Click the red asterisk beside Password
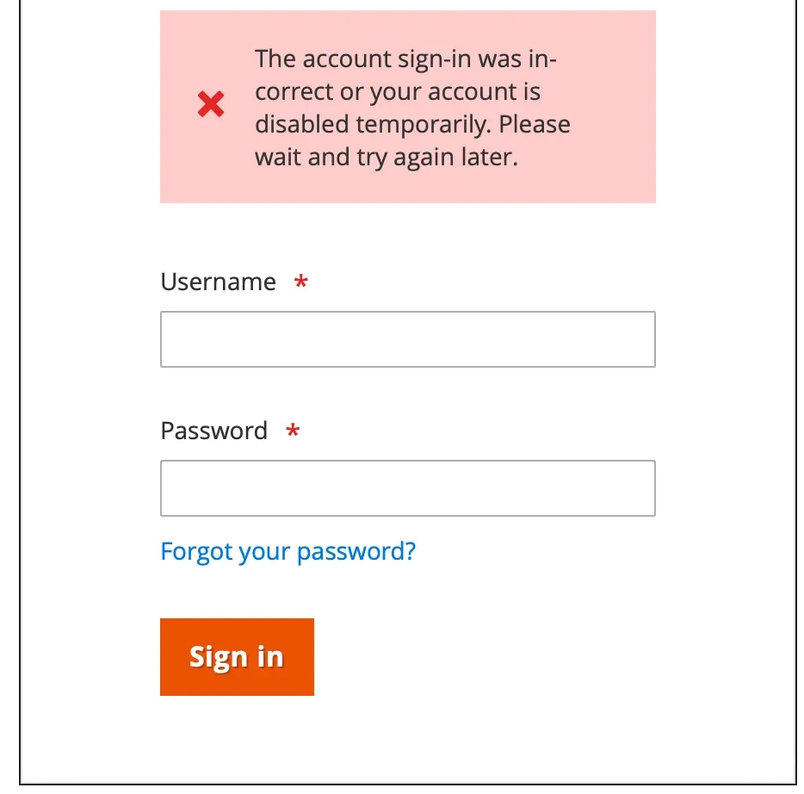This screenshot has width=804, height=794. coord(293,431)
